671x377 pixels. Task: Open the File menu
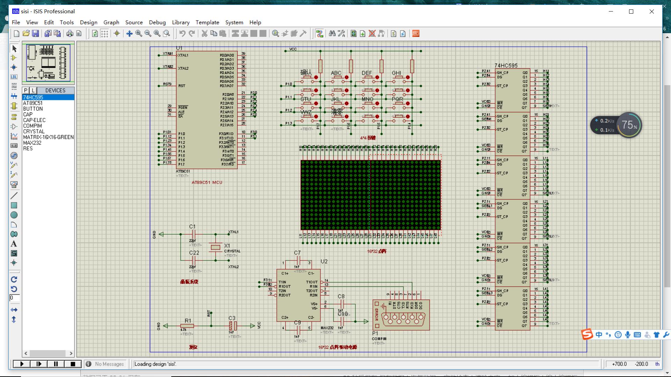pos(16,22)
